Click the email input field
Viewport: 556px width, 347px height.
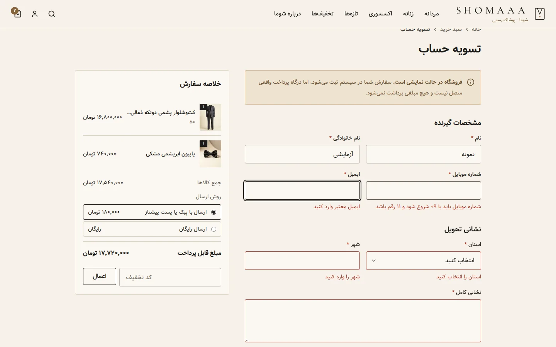coord(302,190)
